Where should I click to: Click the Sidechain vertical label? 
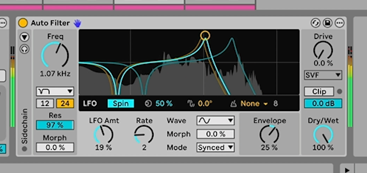tap(25, 126)
